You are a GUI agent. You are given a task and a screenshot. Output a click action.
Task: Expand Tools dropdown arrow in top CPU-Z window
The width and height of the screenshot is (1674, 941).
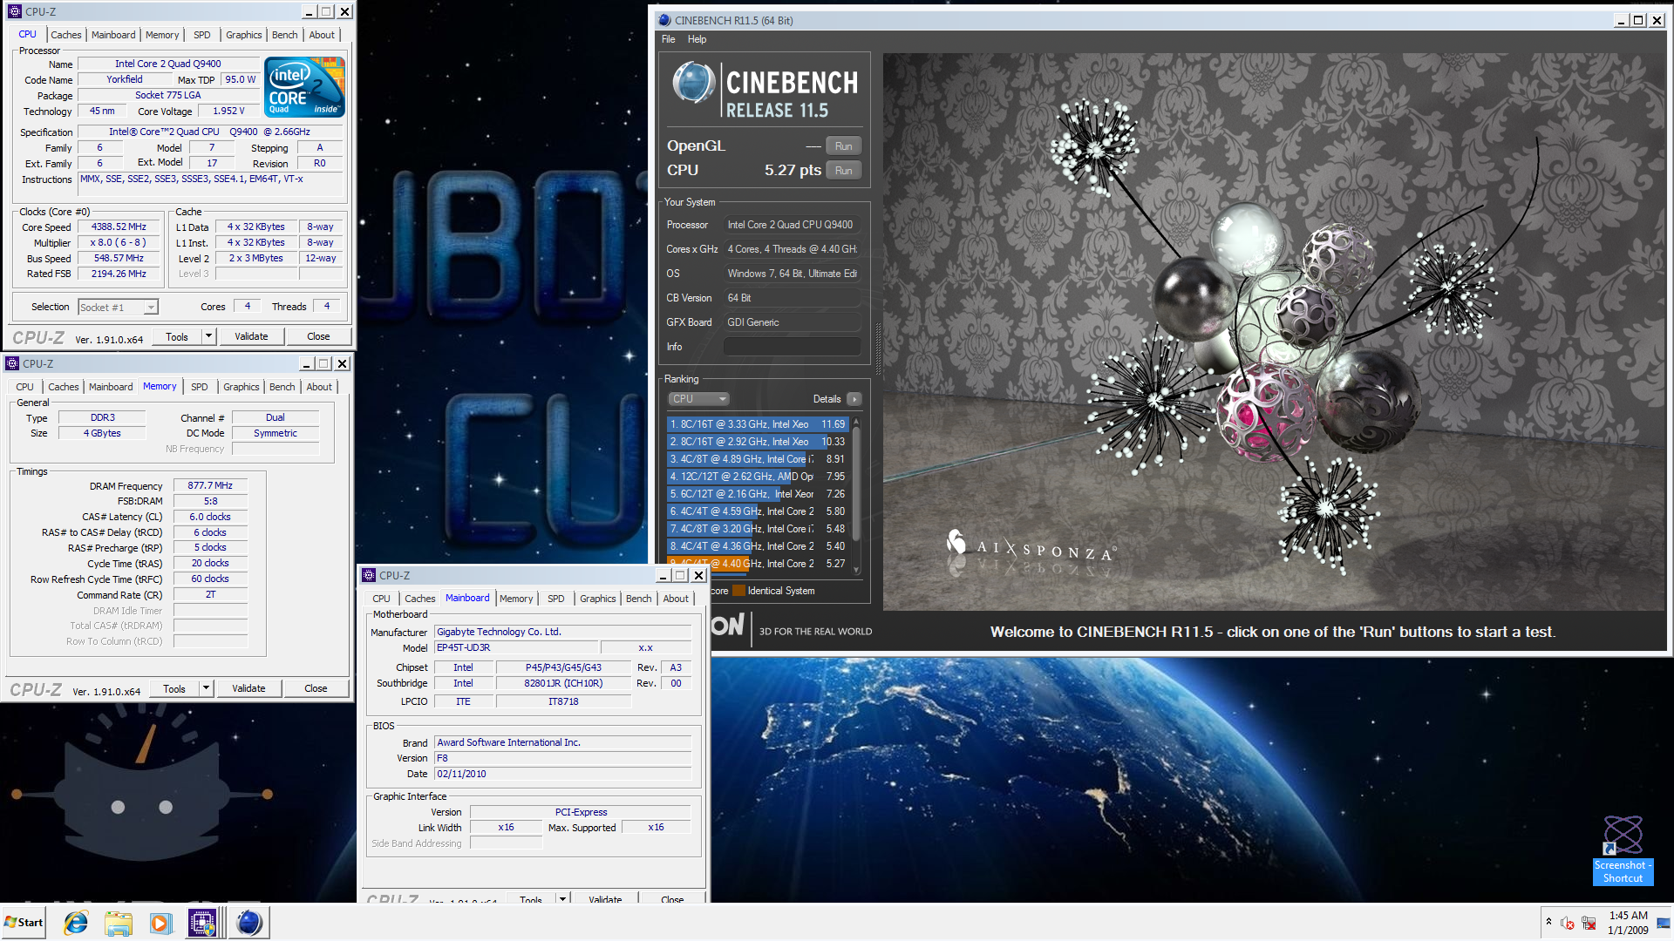point(208,336)
